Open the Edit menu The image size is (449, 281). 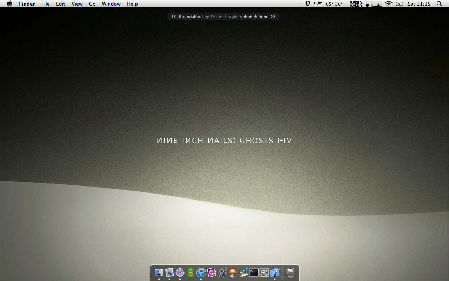click(x=61, y=4)
